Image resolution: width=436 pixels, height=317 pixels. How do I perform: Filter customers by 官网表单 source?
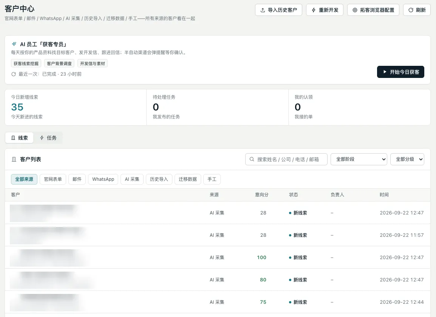[53, 179]
